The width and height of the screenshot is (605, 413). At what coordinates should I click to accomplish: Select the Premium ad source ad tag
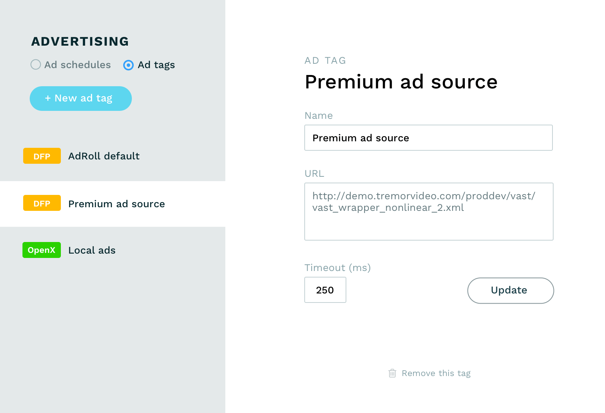[x=116, y=204]
